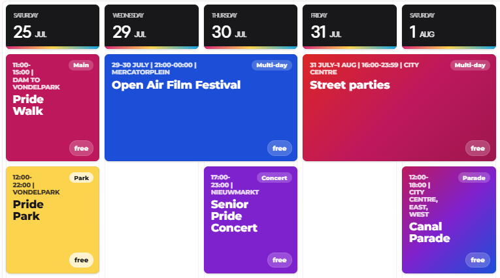Click the Concert tag on Senior Pride Concert
The width and height of the screenshot is (500, 278).
pyautogui.click(x=275, y=178)
